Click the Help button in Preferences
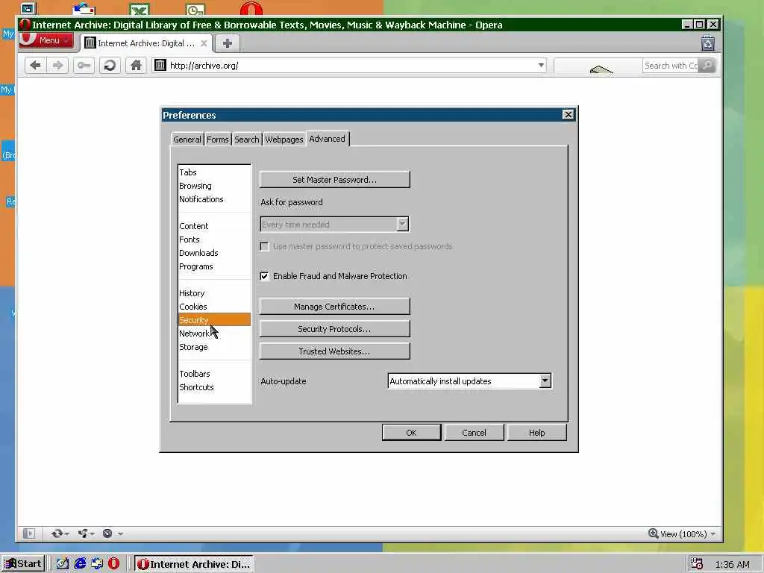This screenshot has height=573, width=764. tap(536, 433)
